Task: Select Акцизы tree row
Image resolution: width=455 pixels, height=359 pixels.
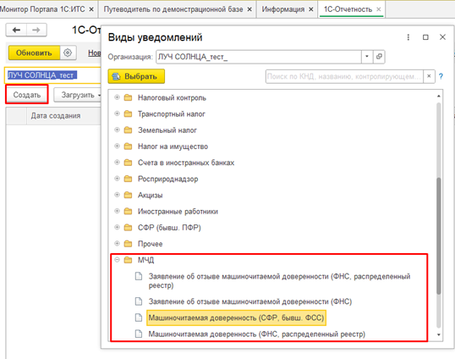Action: pos(150,195)
